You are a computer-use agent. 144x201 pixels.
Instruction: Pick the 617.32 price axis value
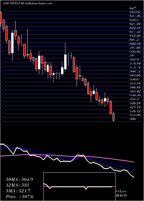click(x=135, y=32)
